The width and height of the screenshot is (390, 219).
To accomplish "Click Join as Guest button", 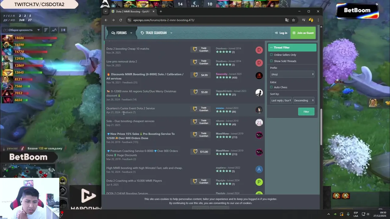I will click(x=303, y=33).
